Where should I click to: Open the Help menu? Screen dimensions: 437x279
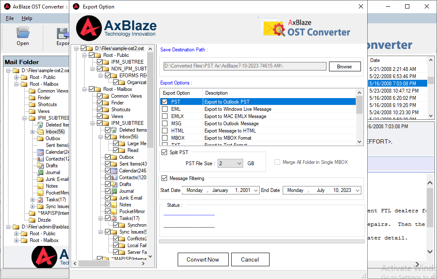(x=27, y=18)
